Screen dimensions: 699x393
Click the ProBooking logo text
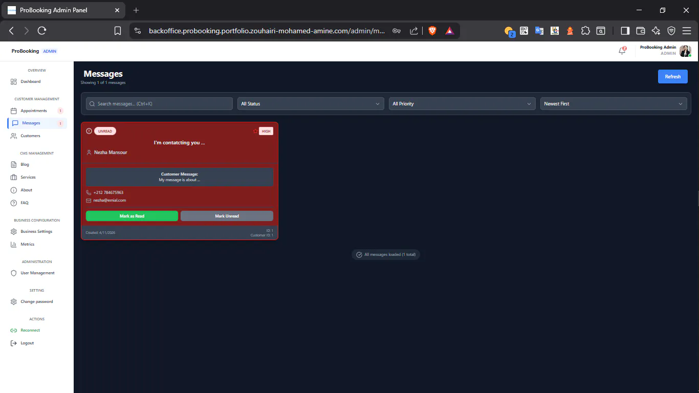click(26, 51)
